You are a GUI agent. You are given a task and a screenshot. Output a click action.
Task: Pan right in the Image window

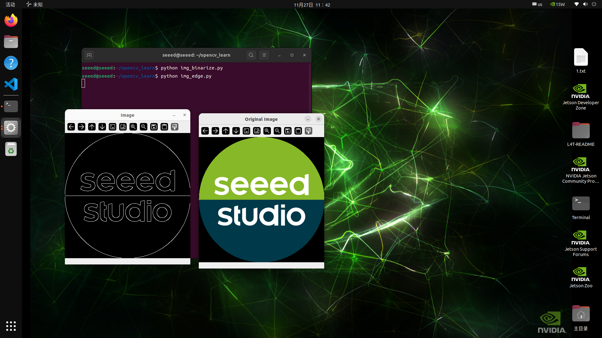[82, 127]
